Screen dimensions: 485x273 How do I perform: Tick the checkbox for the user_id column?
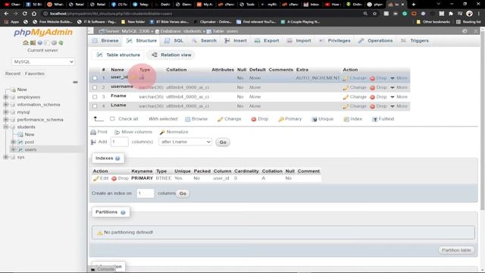click(x=95, y=78)
